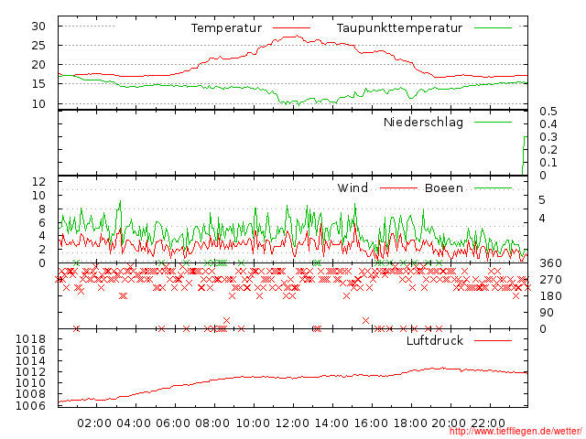Click the 10:00 time axis label
586x439 pixels.
(x=253, y=423)
